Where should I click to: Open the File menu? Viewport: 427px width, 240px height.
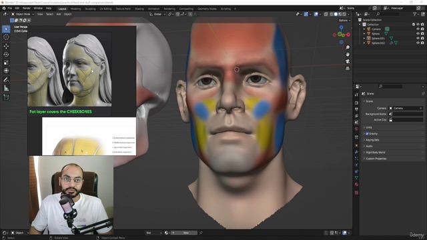click(x=10, y=9)
